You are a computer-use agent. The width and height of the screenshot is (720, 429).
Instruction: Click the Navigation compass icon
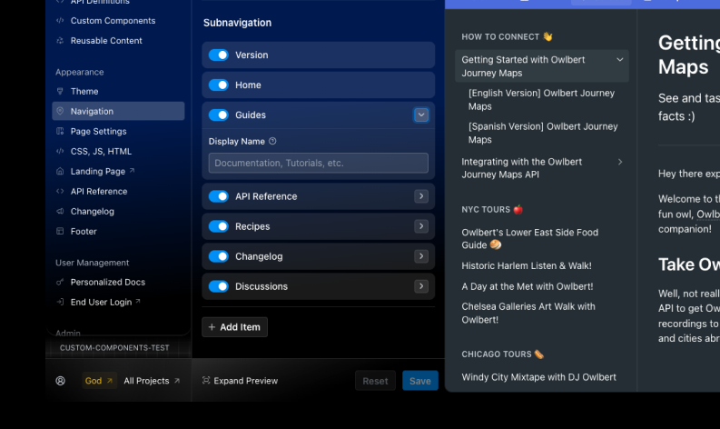pos(60,111)
